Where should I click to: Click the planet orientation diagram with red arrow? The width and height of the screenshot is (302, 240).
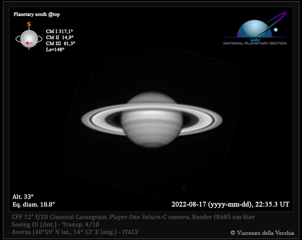coord(29,39)
